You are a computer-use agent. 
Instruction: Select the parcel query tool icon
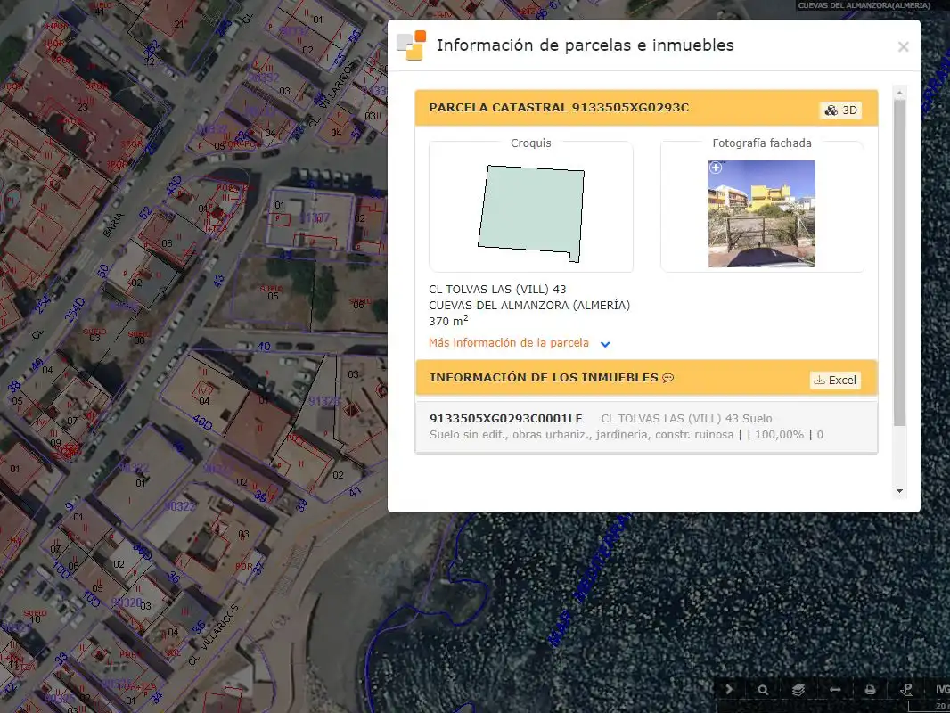click(907, 689)
